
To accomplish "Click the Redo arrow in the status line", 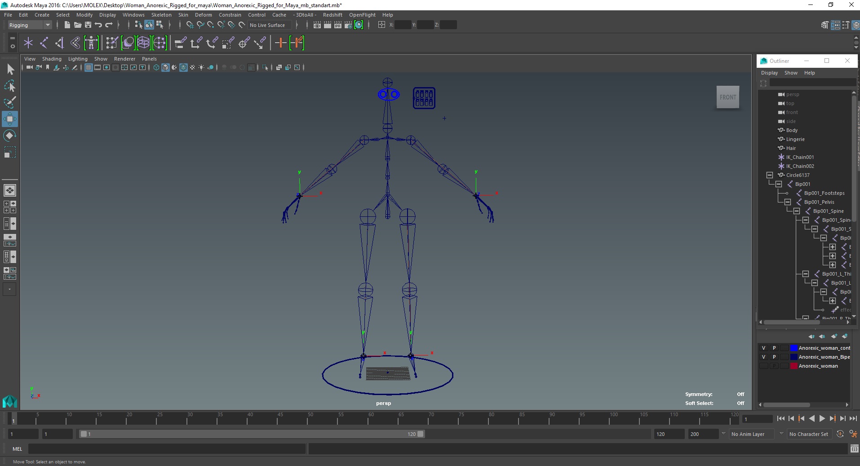I will pos(109,25).
